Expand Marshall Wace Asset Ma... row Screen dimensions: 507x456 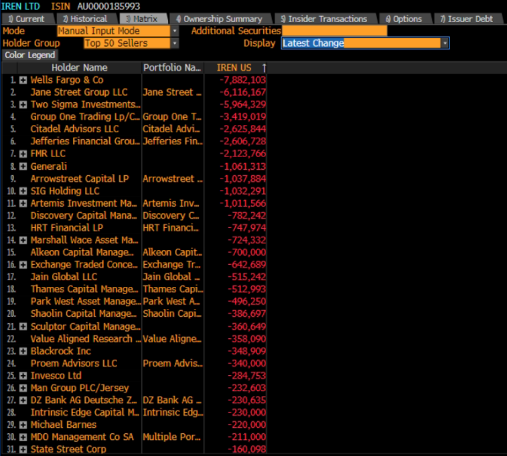click(x=23, y=240)
